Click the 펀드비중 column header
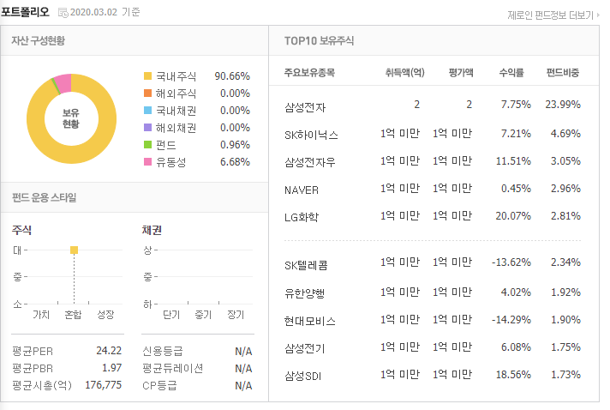Image resolution: width=610 pixels, height=410 pixels. click(563, 72)
